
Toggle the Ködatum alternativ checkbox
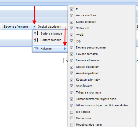[71, 80]
